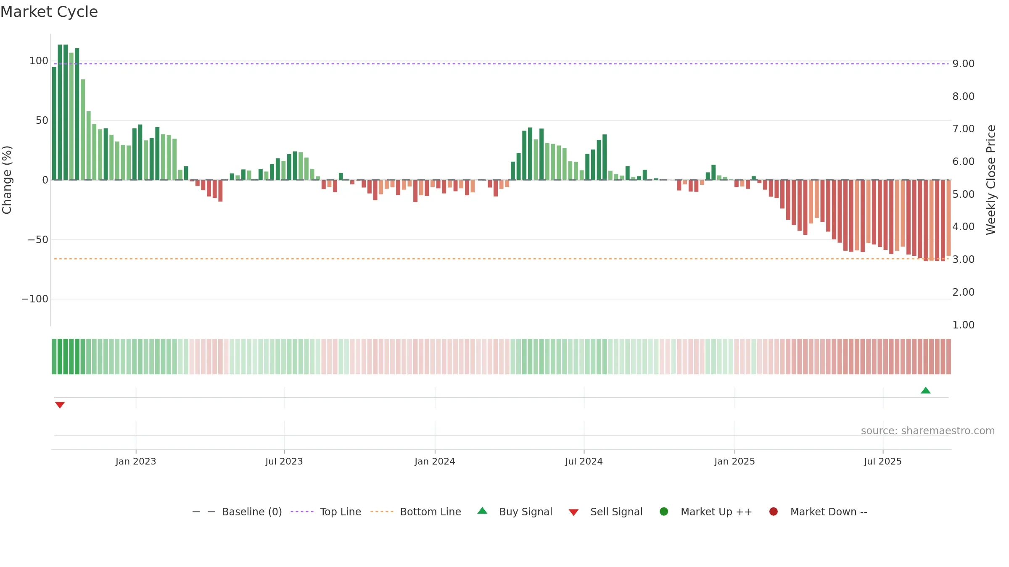This screenshot has width=1009, height=567.
Task: Click the Jul 2023 axis label
Action: (284, 462)
